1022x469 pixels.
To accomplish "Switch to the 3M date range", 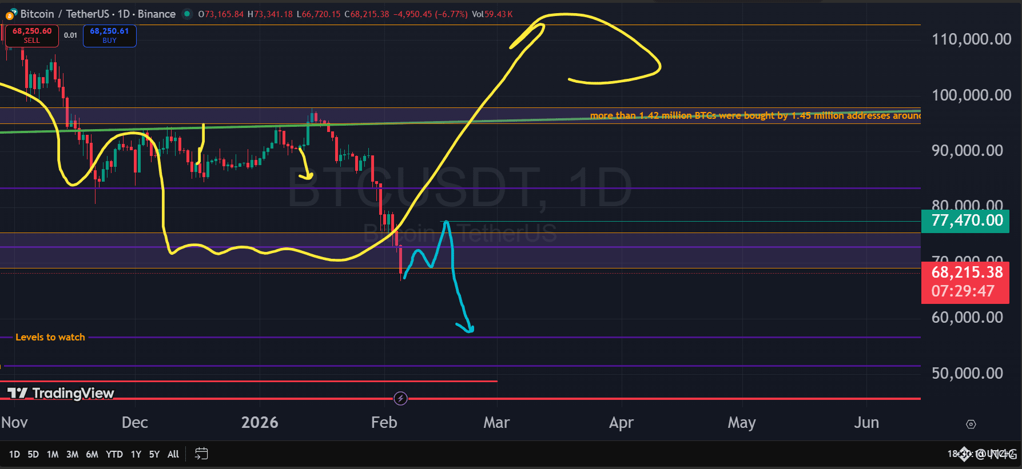I will click(x=72, y=454).
